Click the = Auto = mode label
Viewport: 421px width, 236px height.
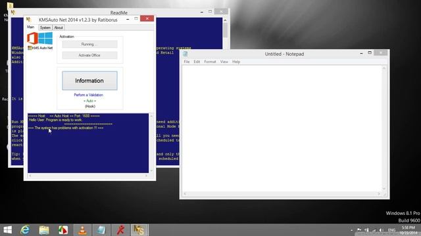click(x=89, y=101)
